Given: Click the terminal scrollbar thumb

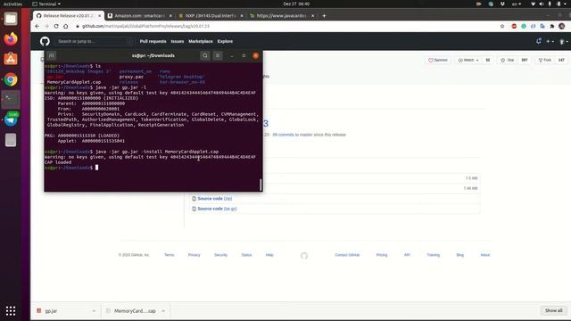Looking at the screenshot, I should pos(261,185).
